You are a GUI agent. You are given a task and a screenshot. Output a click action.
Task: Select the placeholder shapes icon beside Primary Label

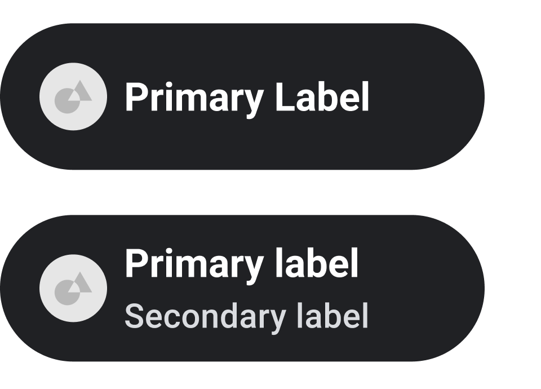point(73,96)
